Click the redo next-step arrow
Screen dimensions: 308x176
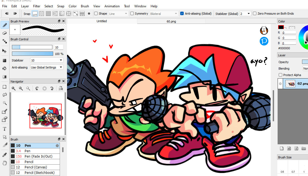point(15,14)
